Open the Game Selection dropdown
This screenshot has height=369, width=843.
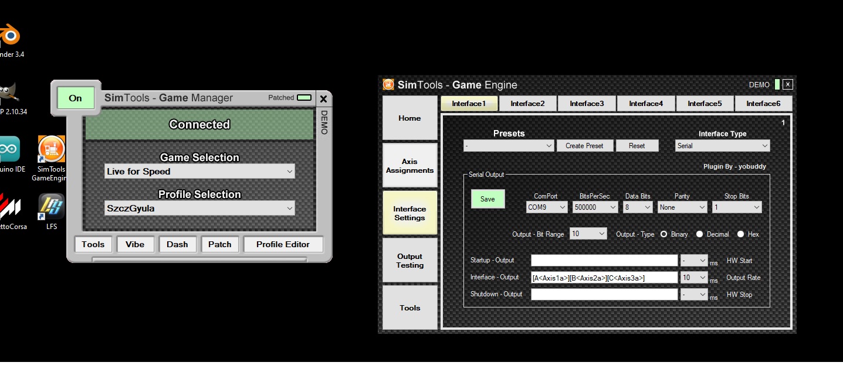tap(199, 172)
